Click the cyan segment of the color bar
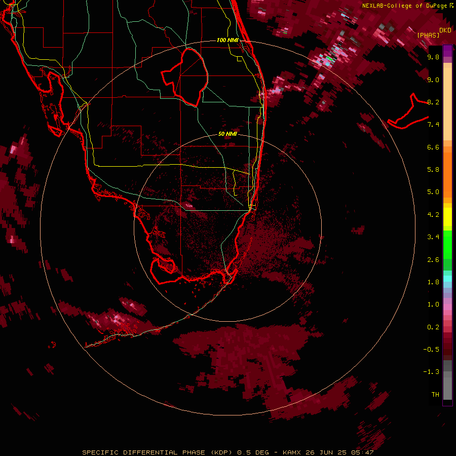The height and width of the screenshot is (456, 456). coord(447,279)
